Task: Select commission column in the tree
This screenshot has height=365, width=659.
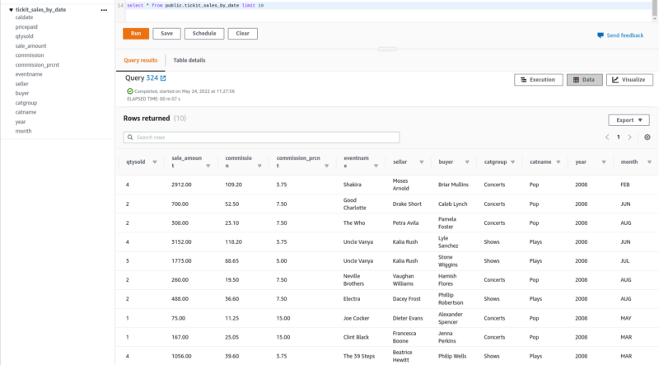Action: (30, 55)
